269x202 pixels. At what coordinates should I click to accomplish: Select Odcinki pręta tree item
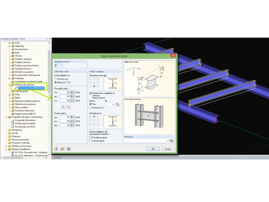click(x=21, y=91)
